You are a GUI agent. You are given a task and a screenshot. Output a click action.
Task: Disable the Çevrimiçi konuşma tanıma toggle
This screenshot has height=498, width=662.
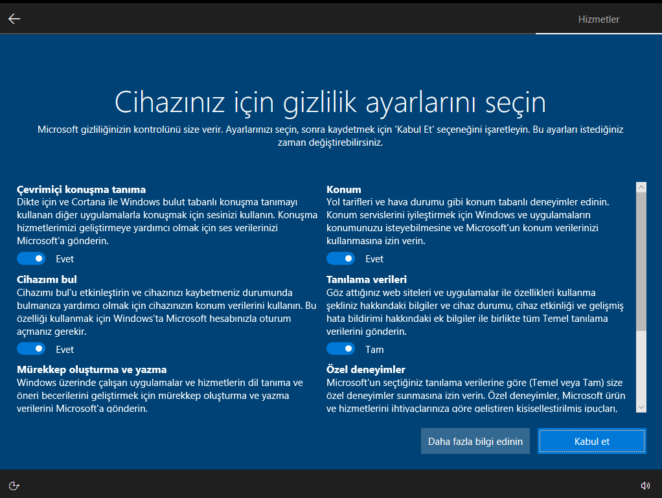point(31,258)
